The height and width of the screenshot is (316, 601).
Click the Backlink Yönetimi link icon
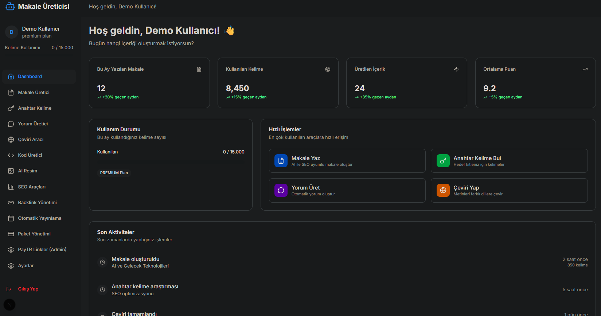pyautogui.click(x=11, y=203)
